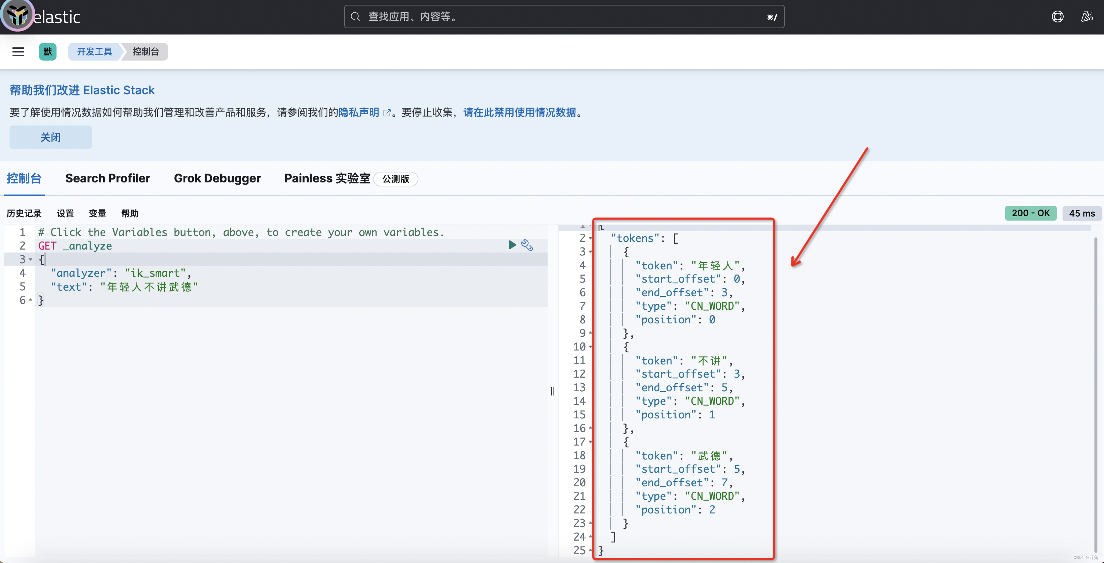Image resolution: width=1104 pixels, height=563 pixels.
Task: Click the "text": "年轻人不讲武德" line
Action: pyautogui.click(x=124, y=287)
